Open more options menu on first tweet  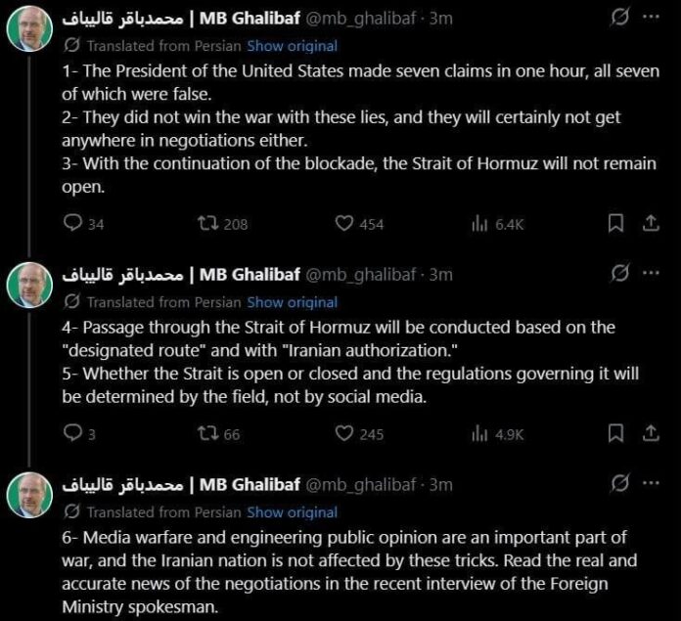pos(649,20)
